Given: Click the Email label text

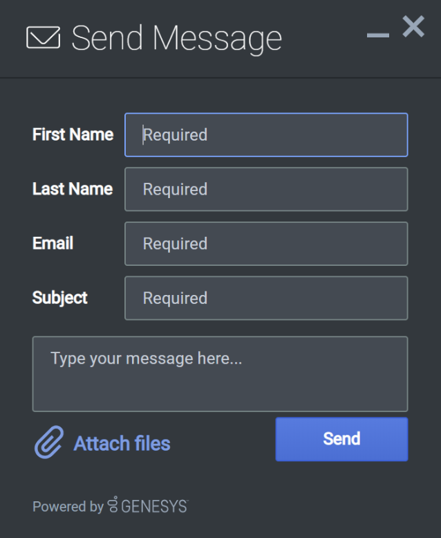Looking at the screenshot, I should (53, 244).
